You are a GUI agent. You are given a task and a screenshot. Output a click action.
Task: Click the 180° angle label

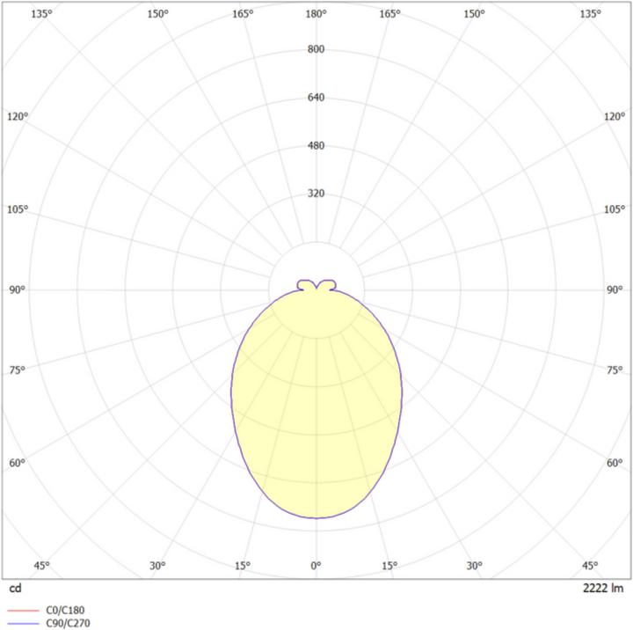click(x=316, y=14)
